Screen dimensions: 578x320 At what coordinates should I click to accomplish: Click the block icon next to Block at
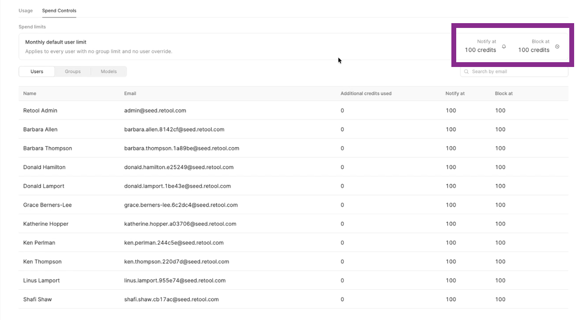557,47
